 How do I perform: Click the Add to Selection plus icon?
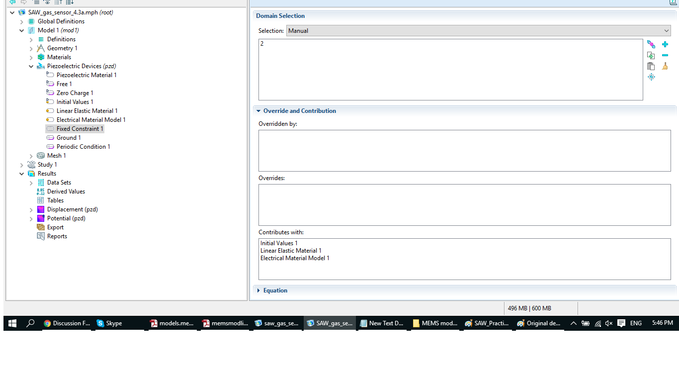coord(665,44)
